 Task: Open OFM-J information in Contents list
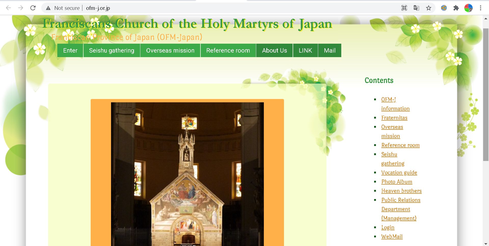pos(395,104)
